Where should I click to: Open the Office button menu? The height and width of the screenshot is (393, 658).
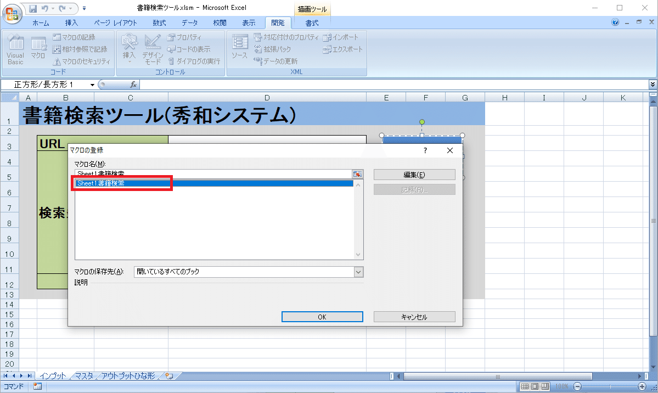point(12,14)
